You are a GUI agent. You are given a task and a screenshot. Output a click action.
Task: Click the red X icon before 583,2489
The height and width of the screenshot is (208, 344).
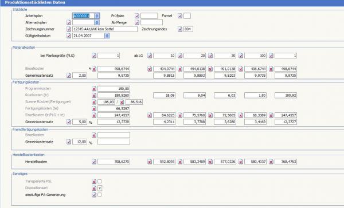(x=180, y=162)
